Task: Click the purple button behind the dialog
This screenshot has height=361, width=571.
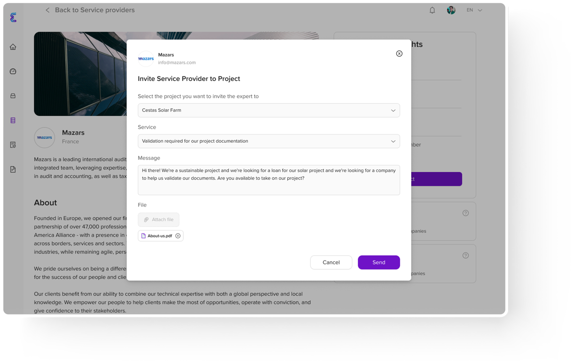Action: [436, 179]
